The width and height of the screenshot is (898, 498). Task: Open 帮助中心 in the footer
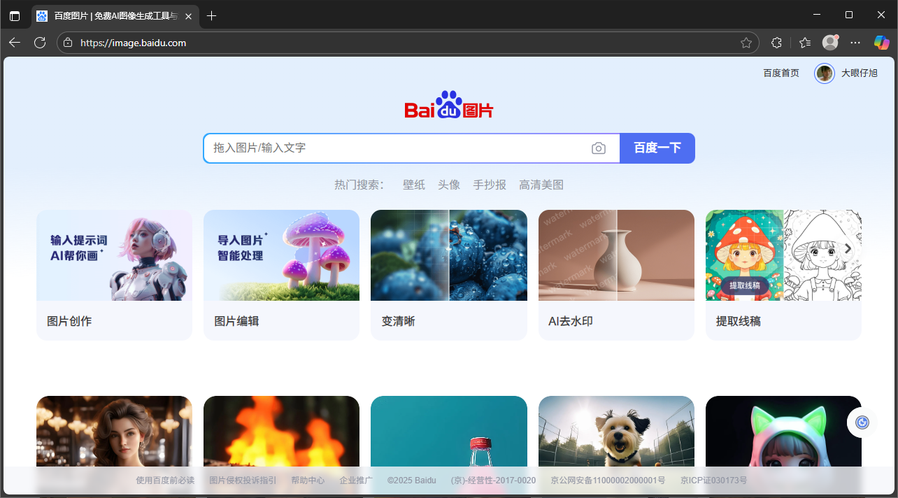308,480
